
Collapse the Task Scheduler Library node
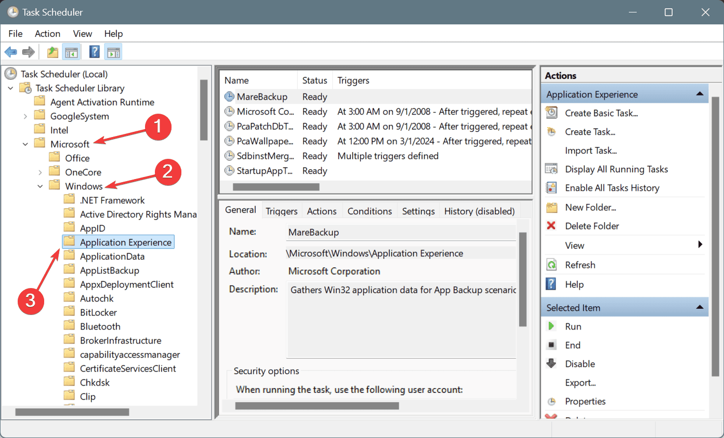[10, 88]
